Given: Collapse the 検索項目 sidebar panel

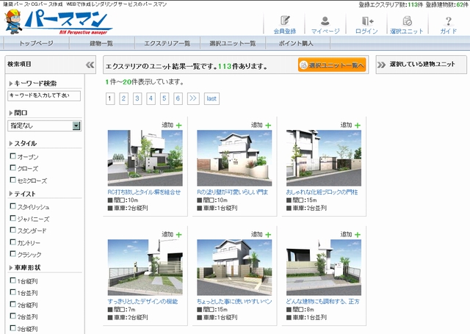Looking at the screenshot, I should pos(90,65).
